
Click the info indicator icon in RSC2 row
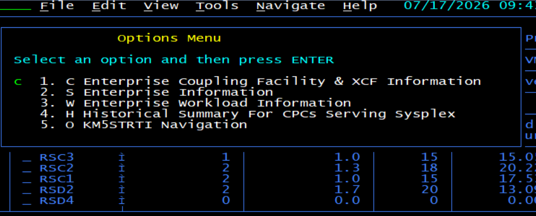(122, 168)
